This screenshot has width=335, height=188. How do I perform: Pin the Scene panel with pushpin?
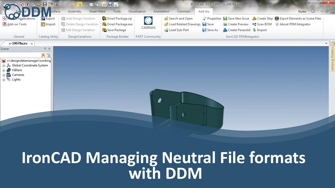pyautogui.click(x=45, y=49)
